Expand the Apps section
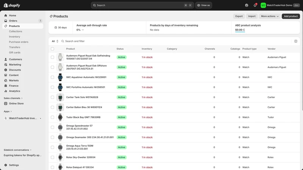This screenshot has width=303, height=170. tap(8, 111)
